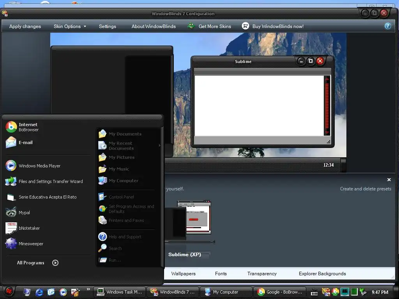Click red scrollbar in Sublime preview
399x299 pixels.
pos(327,106)
